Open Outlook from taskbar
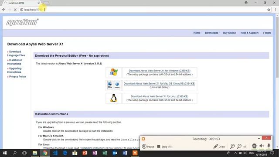Image resolution: width=279 pixels, height=157 pixels. coord(115,153)
